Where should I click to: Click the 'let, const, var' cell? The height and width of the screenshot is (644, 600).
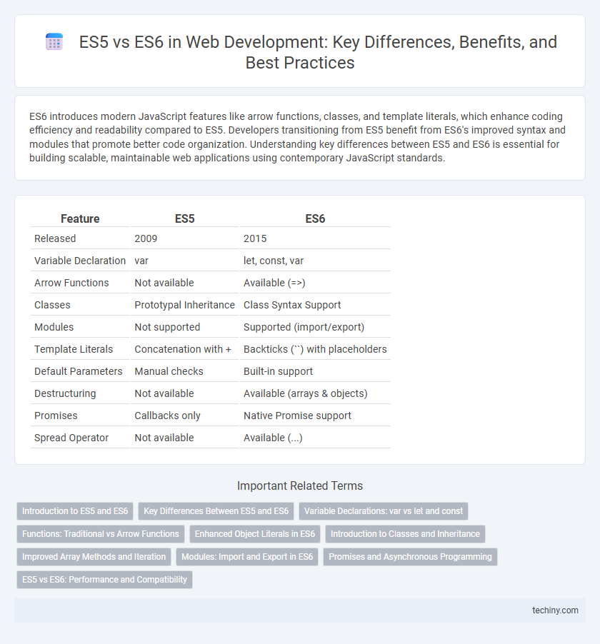[315, 261]
